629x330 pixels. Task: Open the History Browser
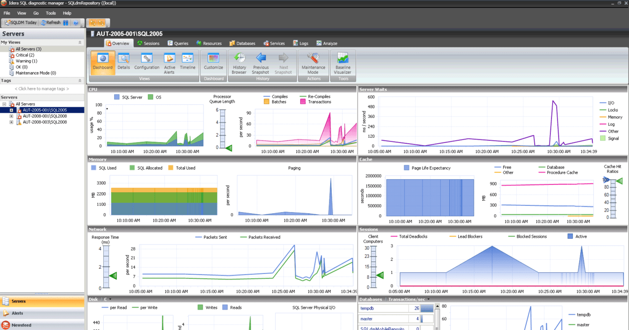click(239, 63)
